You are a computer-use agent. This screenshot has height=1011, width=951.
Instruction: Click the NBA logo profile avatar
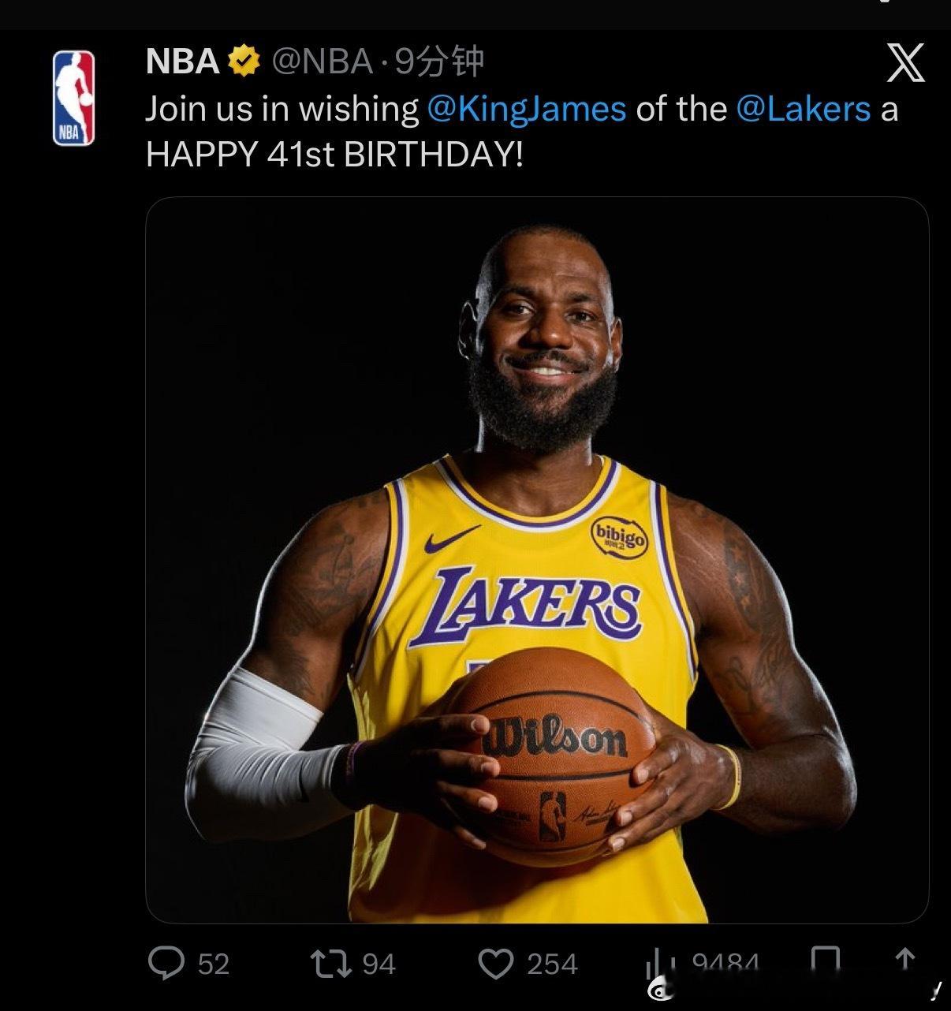point(73,98)
